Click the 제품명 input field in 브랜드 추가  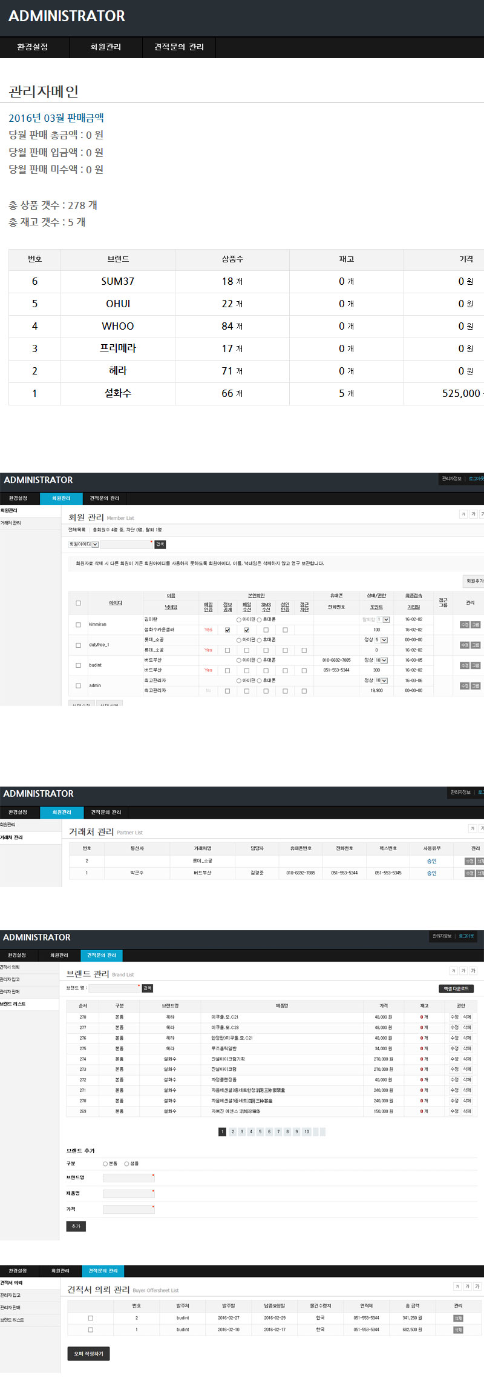click(128, 1193)
